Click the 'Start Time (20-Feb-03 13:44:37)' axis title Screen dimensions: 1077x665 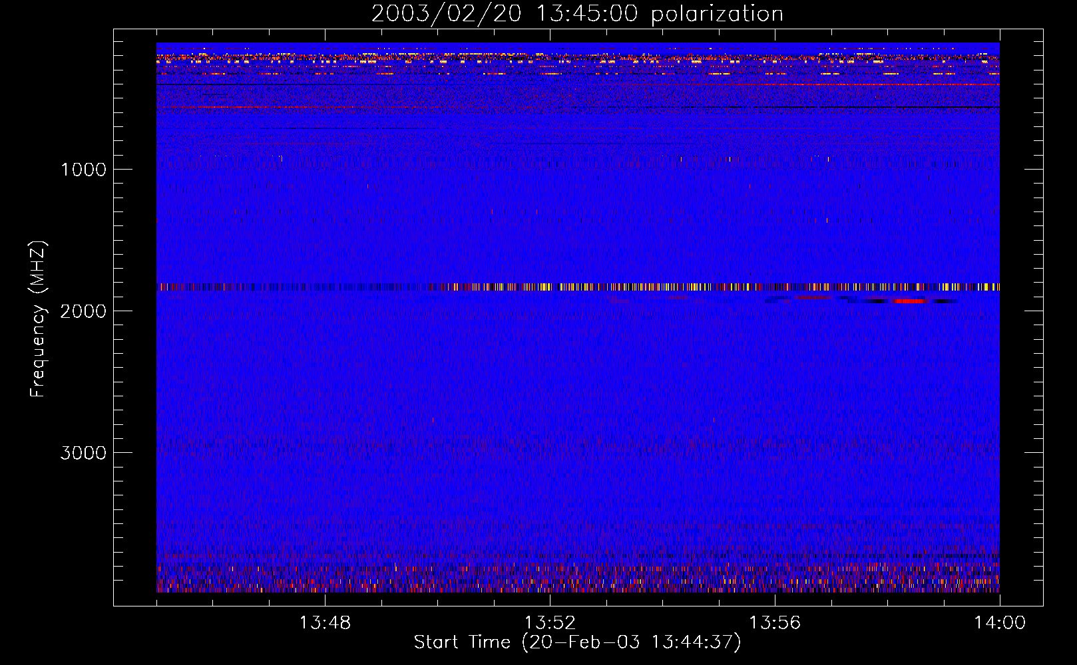coord(577,642)
